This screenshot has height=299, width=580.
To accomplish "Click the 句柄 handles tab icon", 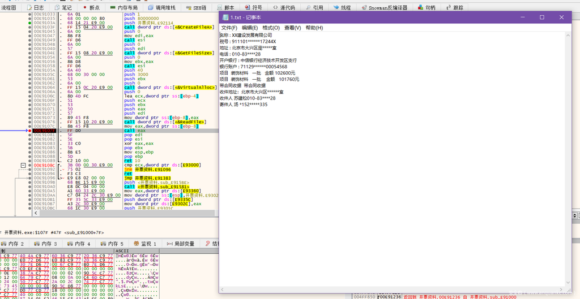I will (420, 8).
